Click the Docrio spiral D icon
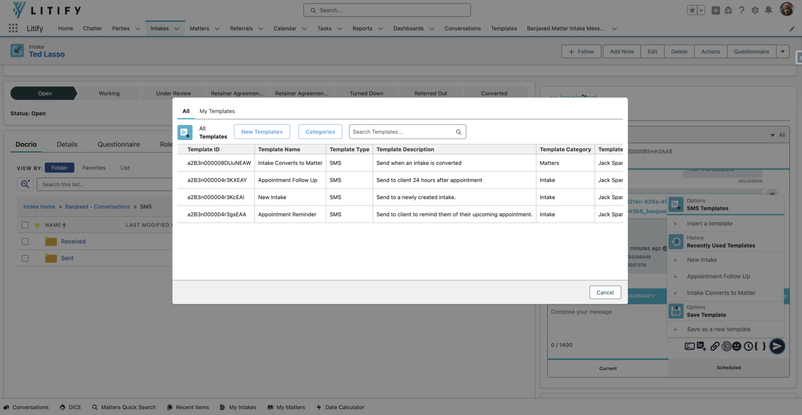This screenshot has height=415, width=802. (726, 346)
